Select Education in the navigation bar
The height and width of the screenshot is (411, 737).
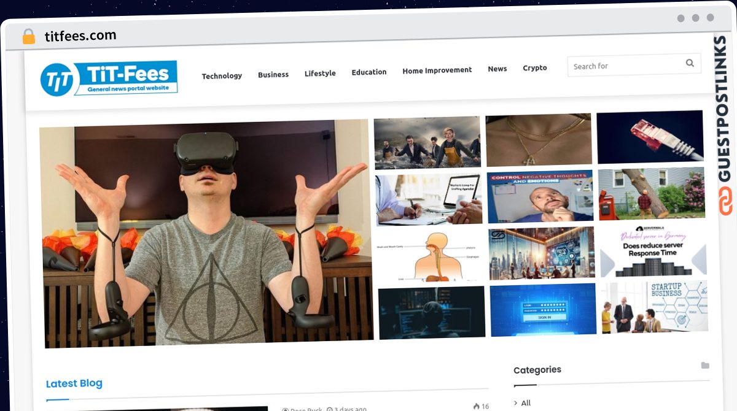pyautogui.click(x=369, y=72)
